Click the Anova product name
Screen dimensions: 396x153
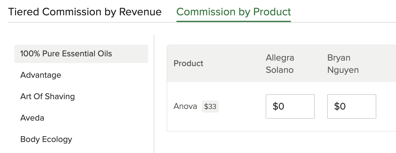[x=185, y=106]
